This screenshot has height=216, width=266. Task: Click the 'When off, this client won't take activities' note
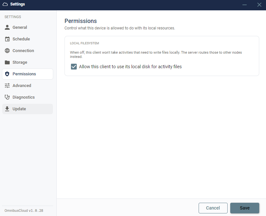tap(156, 54)
